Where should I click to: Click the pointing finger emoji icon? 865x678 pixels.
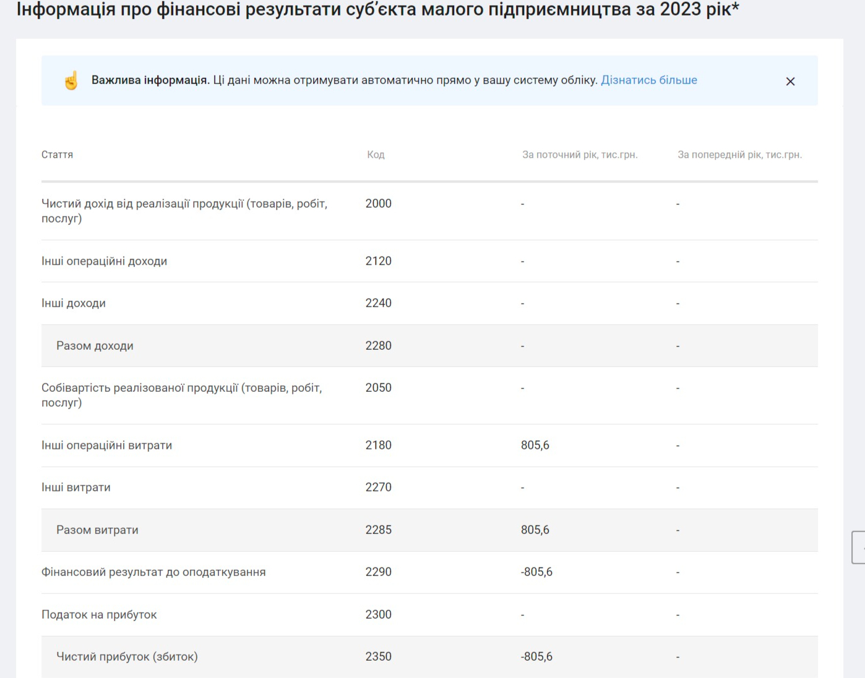(x=71, y=81)
